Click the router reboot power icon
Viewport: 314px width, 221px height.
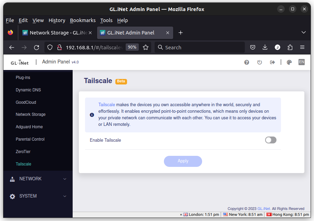[x=260, y=62]
